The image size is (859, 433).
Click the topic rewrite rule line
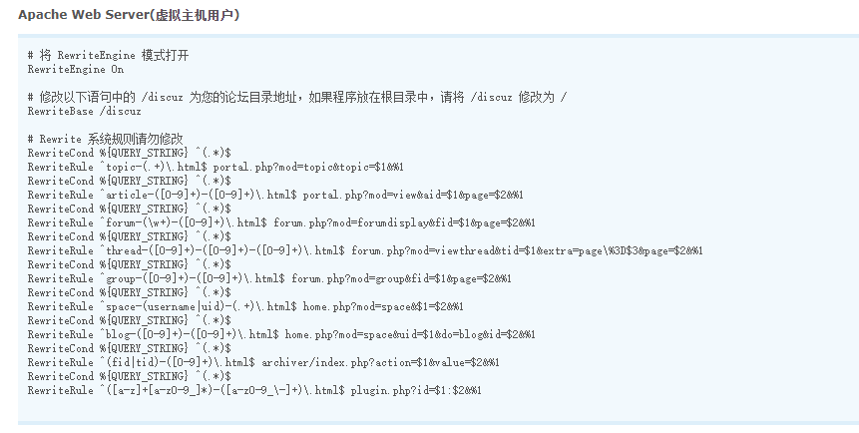click(x=215, y=168)
